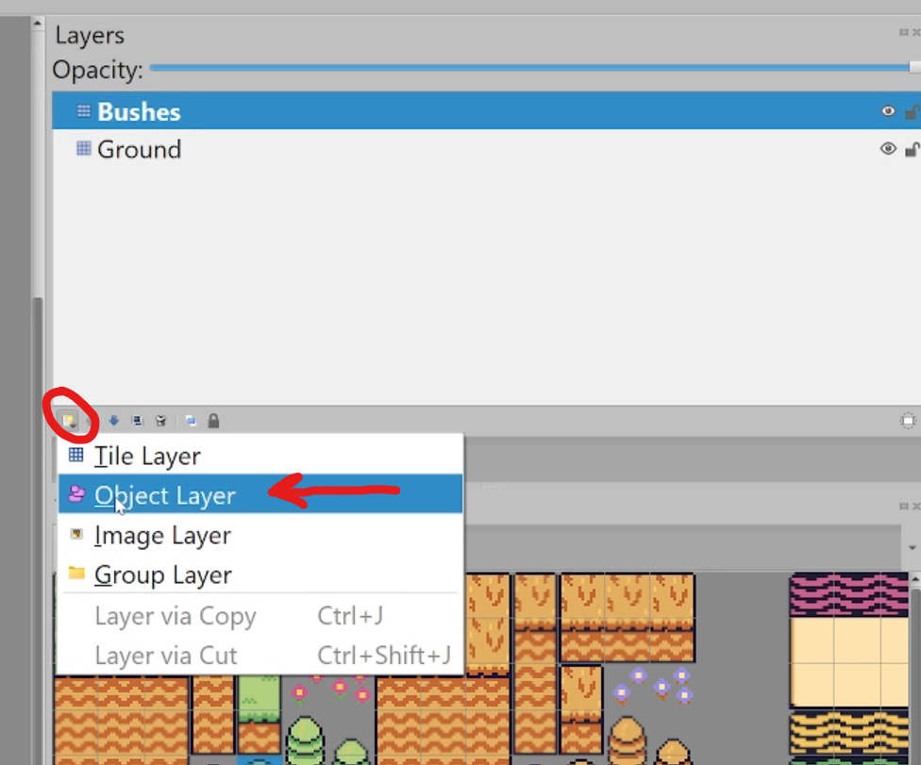The image size is (921, 765).
Task: Click the Highlight Current Layer icon
Action: click(191, 421)
